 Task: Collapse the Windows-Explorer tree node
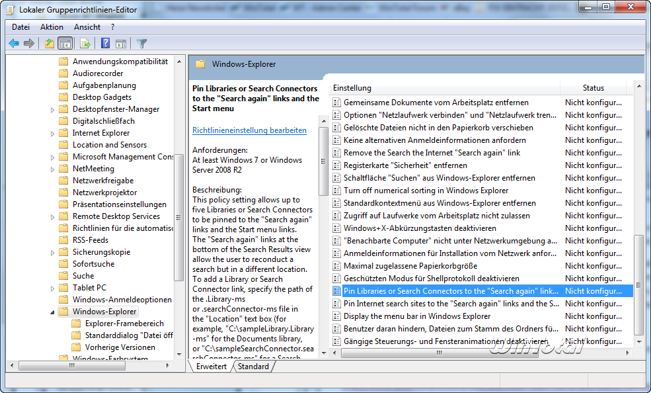coord(53,312)
